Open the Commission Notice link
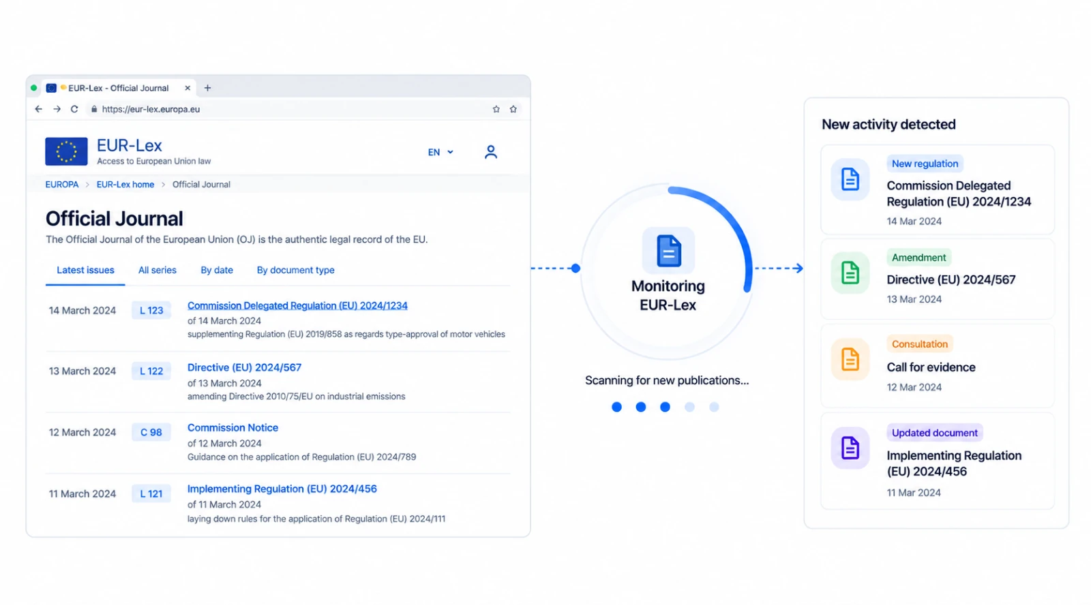Viewport: 1091px width, 605px height. 233,428
